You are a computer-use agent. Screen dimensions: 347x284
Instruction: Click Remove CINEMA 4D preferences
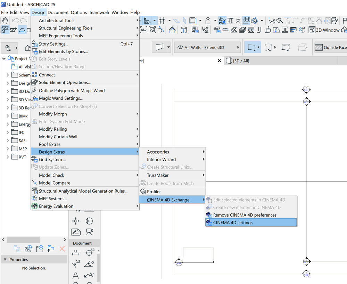(251, 215)
